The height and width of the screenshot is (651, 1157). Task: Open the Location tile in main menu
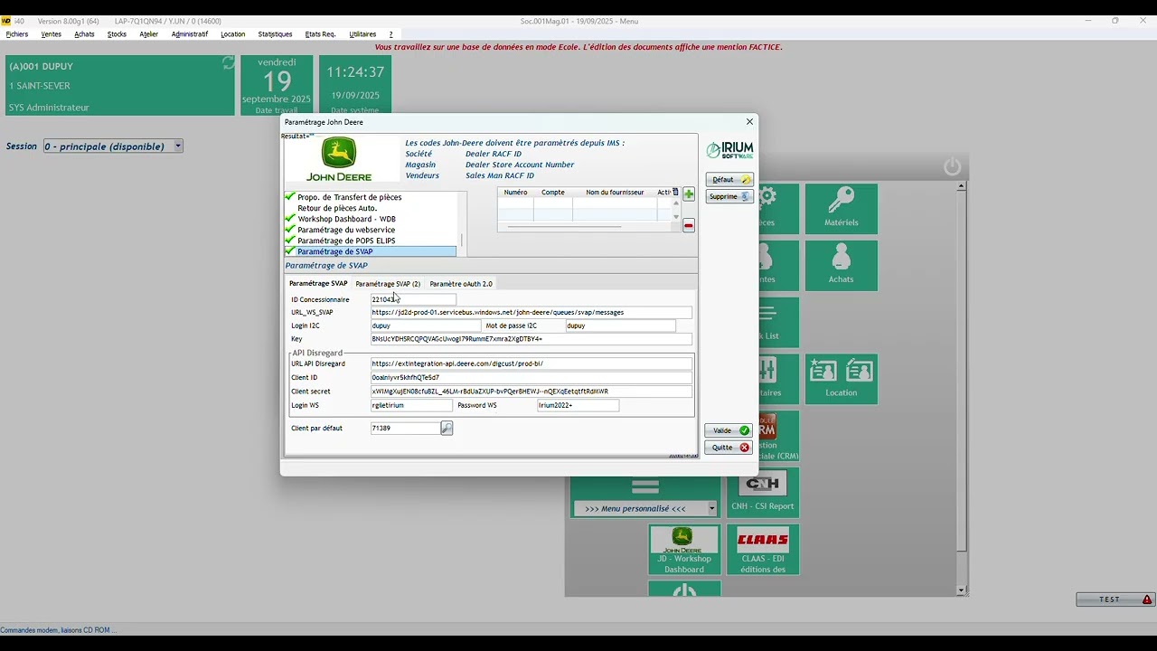click(x=842, y=379)
